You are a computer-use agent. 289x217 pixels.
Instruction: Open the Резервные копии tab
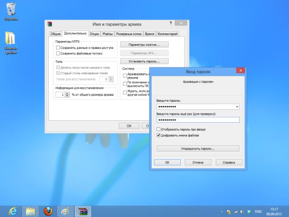tap(129, 34)
